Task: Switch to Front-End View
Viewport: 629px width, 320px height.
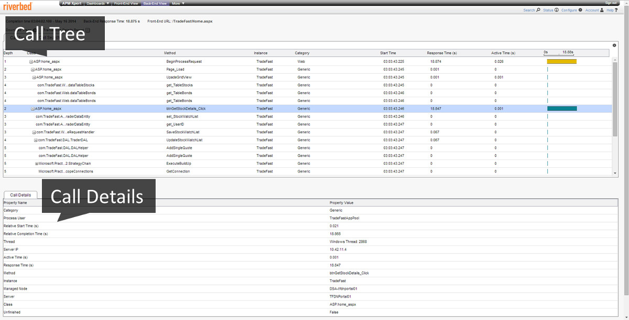Action: click(126, 3)
